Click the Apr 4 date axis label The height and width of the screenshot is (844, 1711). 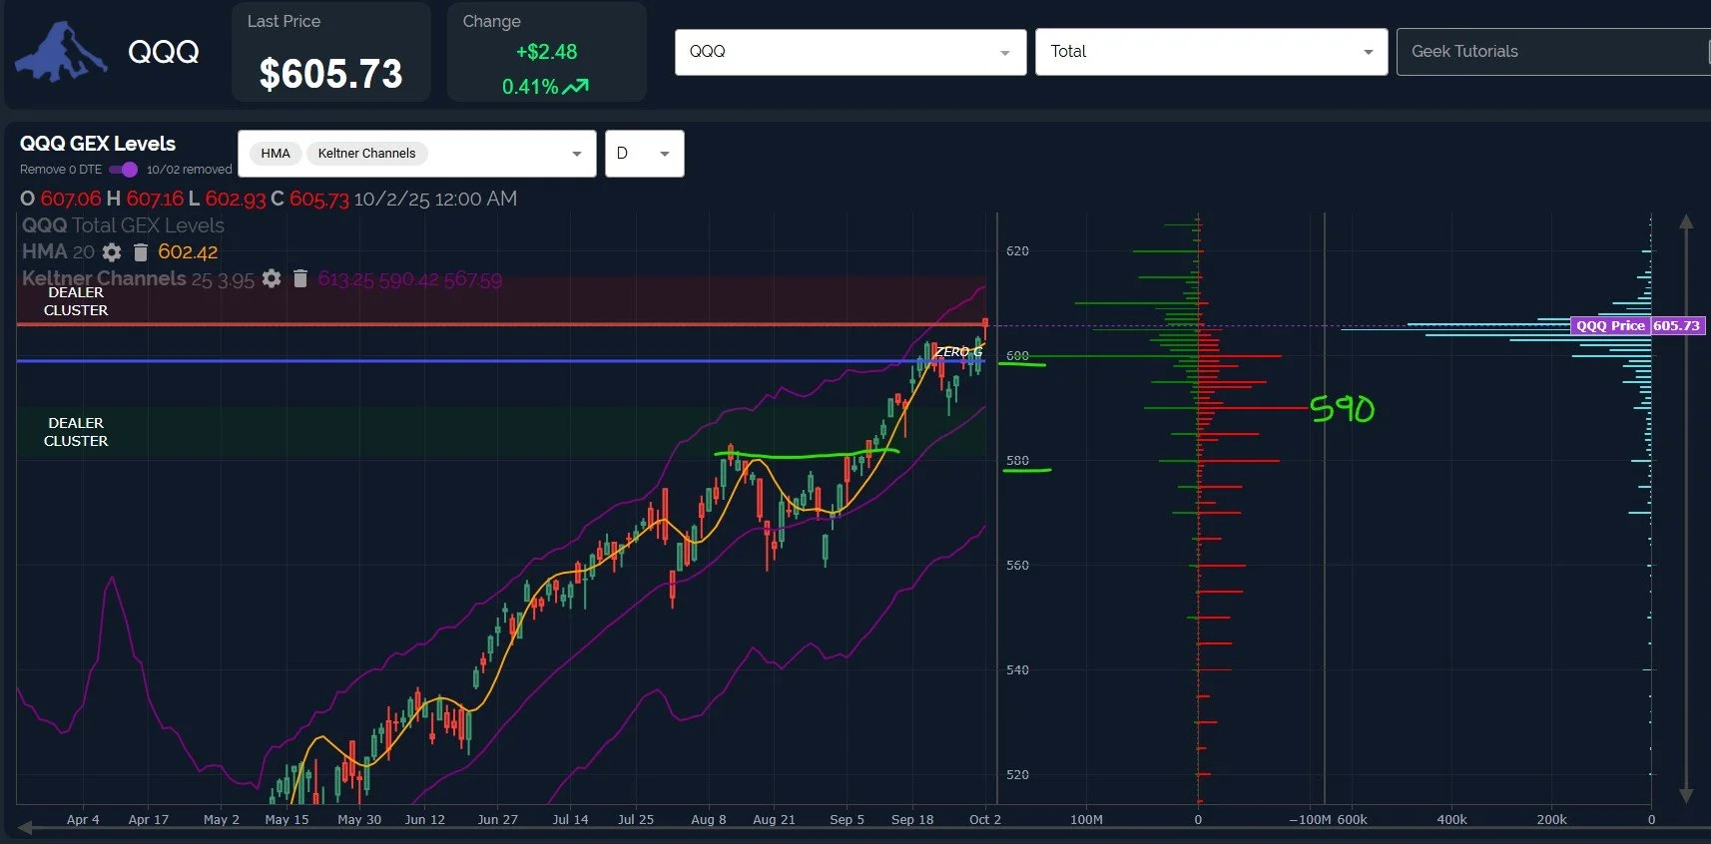[x=83, y=820]
